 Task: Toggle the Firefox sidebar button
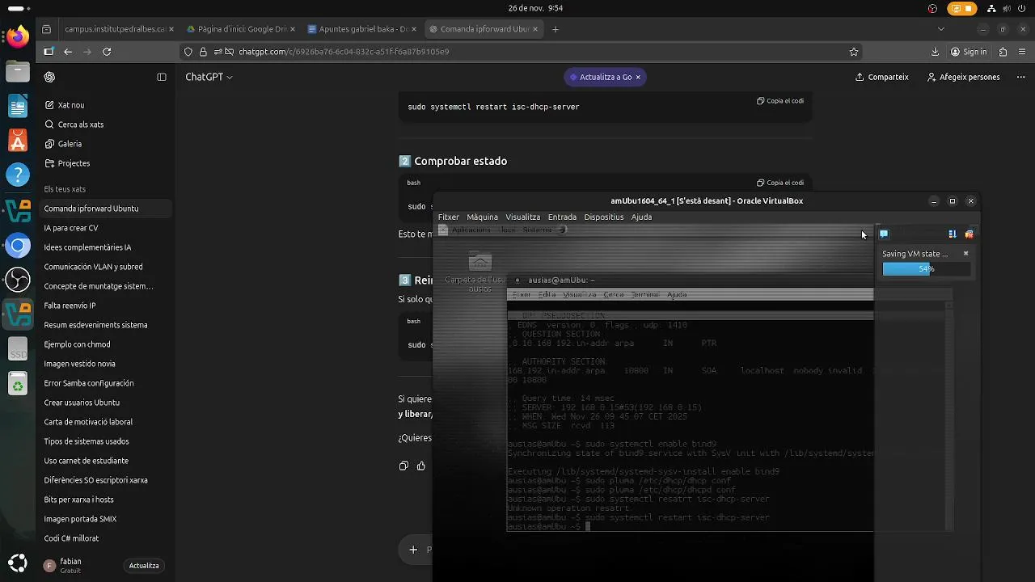click(48, 52)
